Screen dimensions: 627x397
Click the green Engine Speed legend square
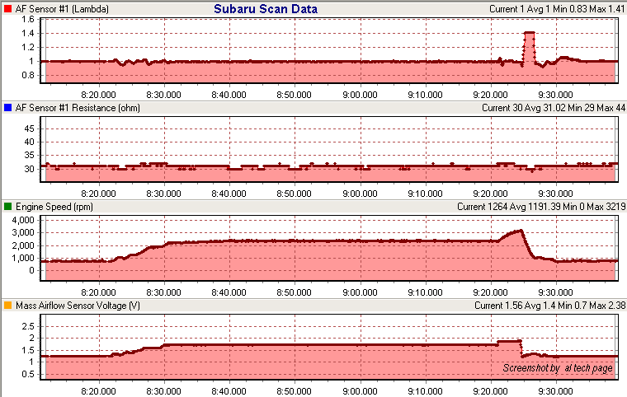coord(7,207)
